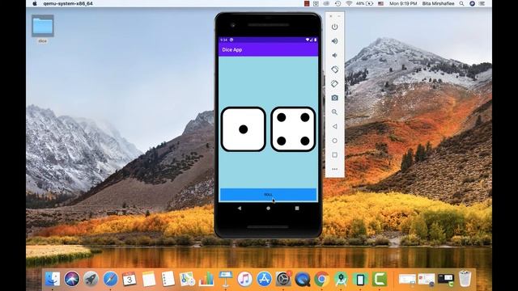
Task: Open Notes from the Dock
Action: [x=149, y=279]
